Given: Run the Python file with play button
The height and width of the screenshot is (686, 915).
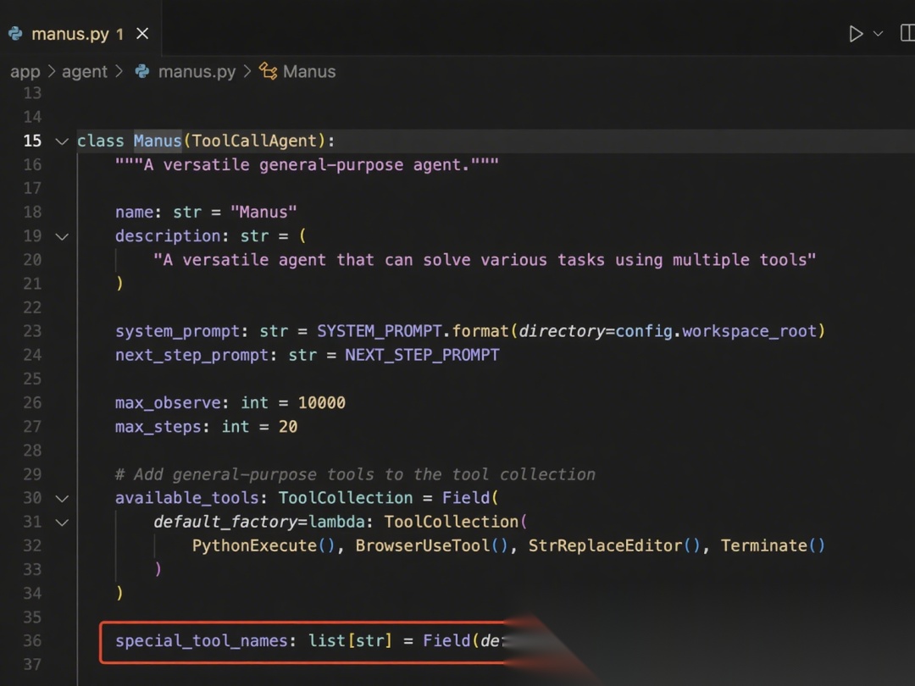Looking at the screenshot, I should (856, 34).
